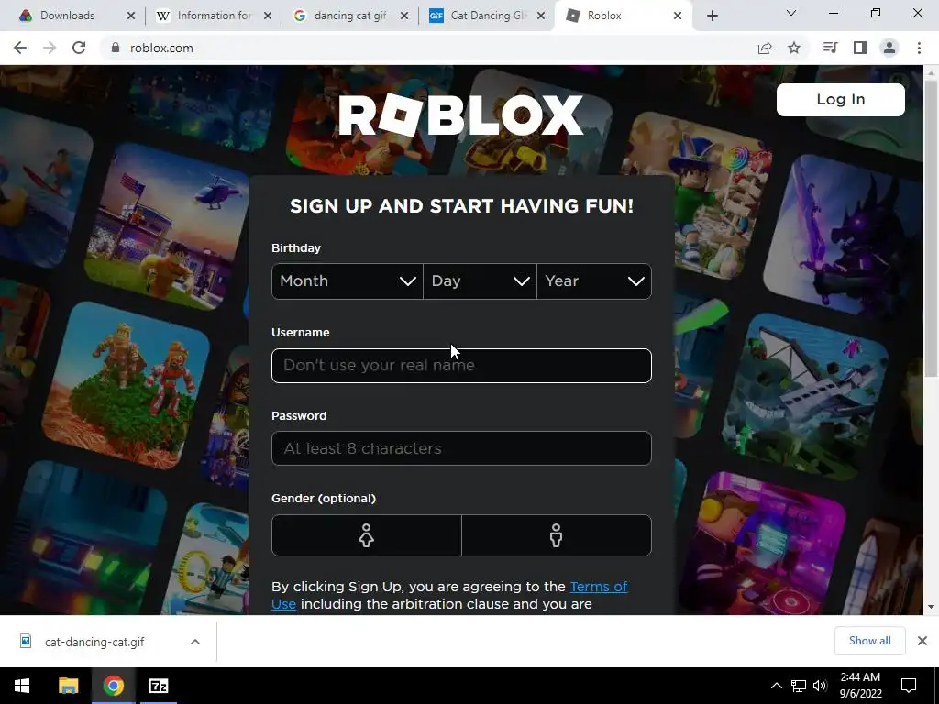The height and width of the screenshot is (704, 939).
Task: Close the Downloads tab
Action: click(x=131, y=16)
